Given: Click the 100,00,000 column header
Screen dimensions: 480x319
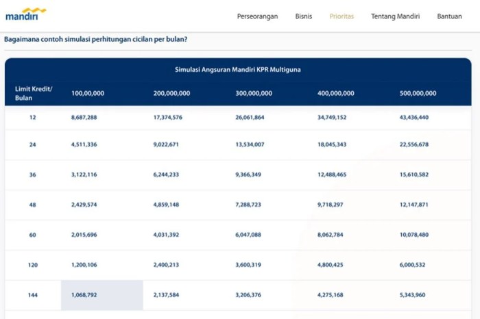Looking at the screenshot, I should coord(88,93).
